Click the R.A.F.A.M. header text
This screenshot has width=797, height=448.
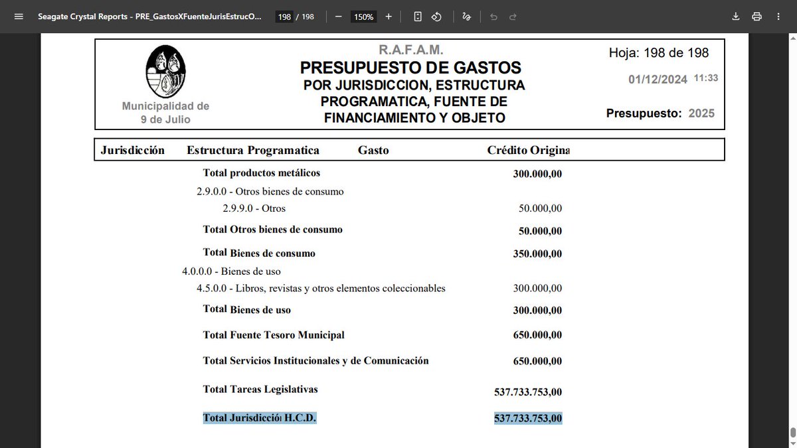click(411, 50)
